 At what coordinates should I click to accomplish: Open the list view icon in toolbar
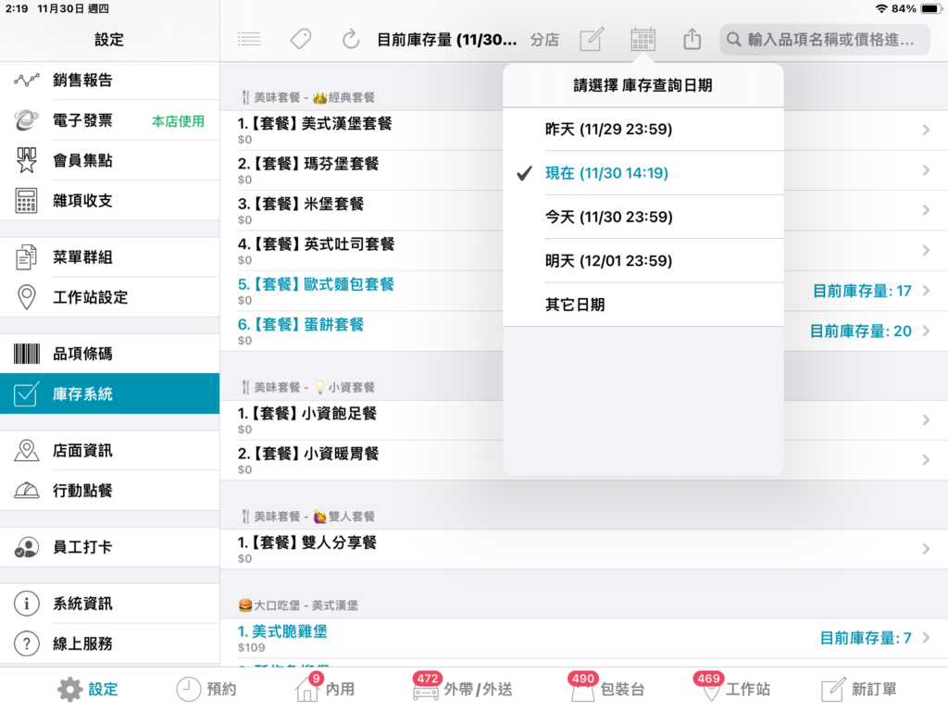click(x=248, y=40)
